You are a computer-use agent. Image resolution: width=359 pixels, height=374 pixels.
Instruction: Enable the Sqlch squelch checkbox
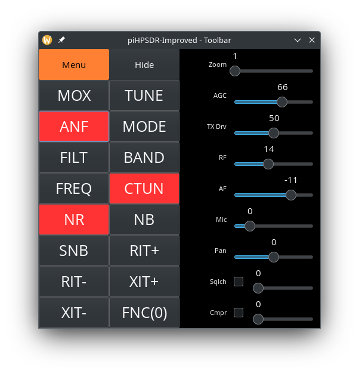[x=239, y=282]
